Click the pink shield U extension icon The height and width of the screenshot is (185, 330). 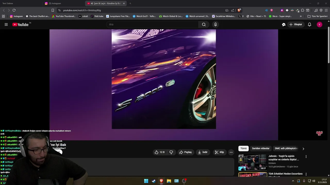click(x=271, y=10)
